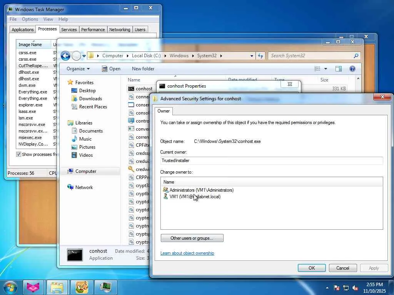Open the Options menu in Task Manager
Screen dimensions: 394x295
click(x=30, y=19)
